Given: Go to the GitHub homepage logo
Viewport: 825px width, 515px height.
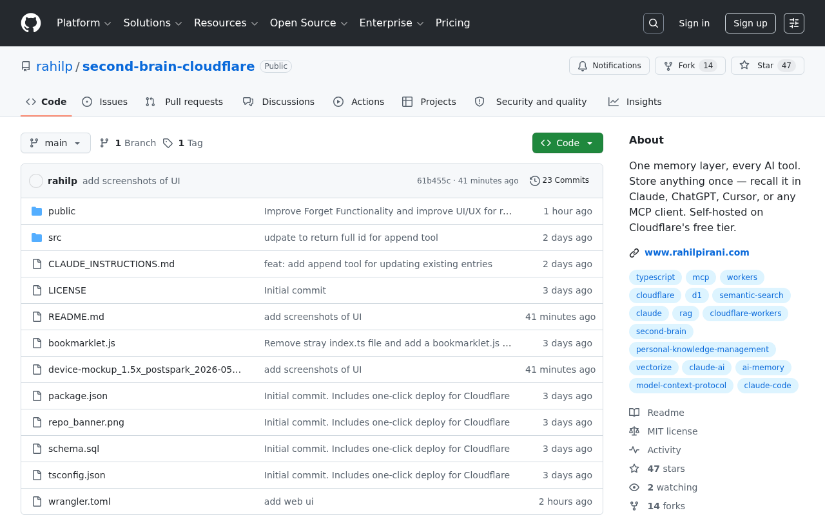Looking at the screenshot, I should (31, 23).
